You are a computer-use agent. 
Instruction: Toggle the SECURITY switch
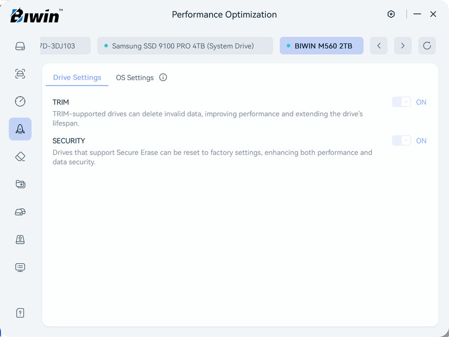click(401, 141)
